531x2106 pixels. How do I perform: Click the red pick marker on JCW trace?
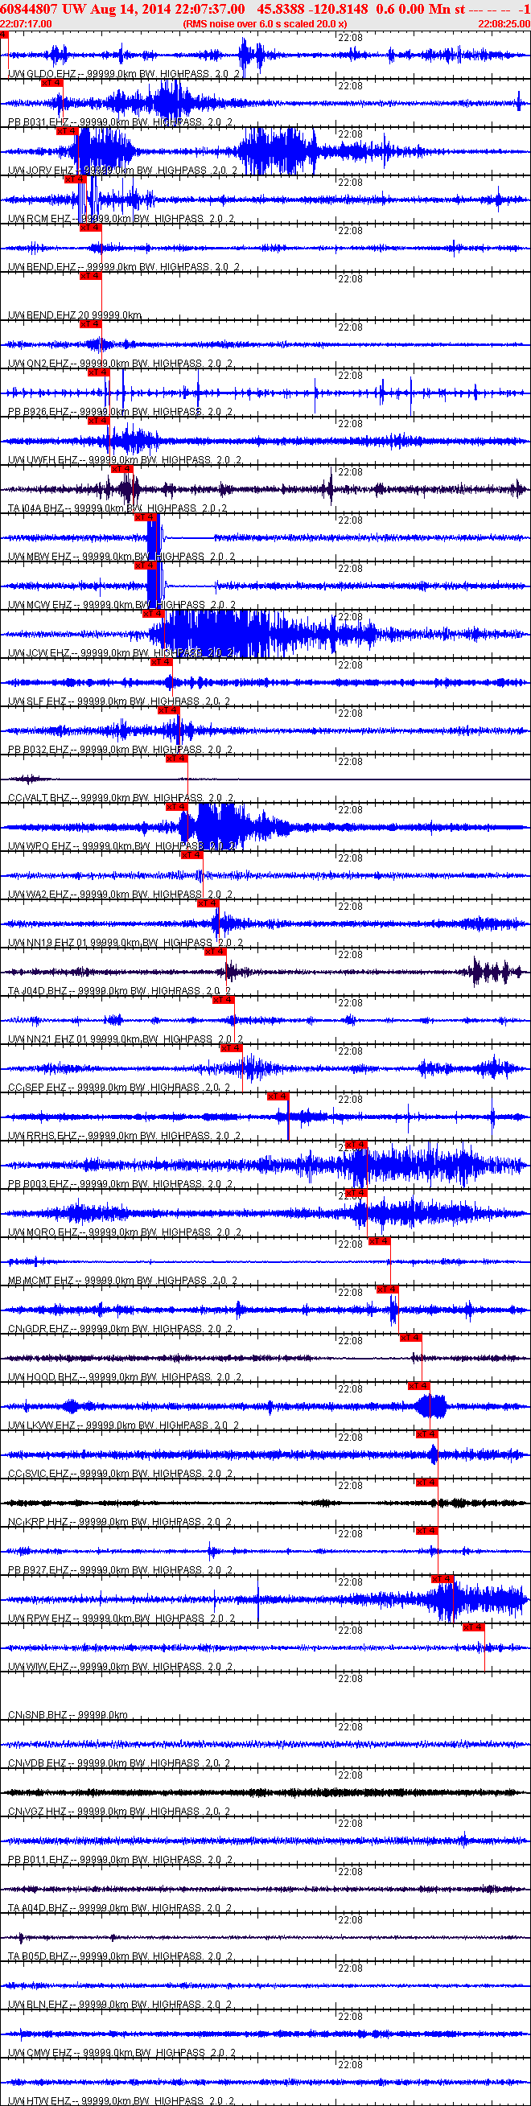click(x=154, y=613)
